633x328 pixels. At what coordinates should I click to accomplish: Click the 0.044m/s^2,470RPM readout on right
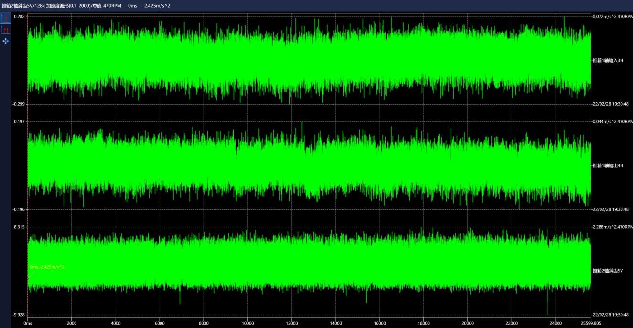612,121
